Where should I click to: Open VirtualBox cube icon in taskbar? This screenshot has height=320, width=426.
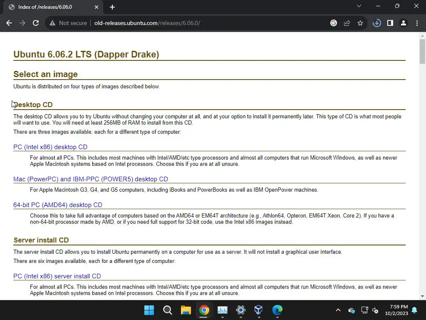pos(259,310)
